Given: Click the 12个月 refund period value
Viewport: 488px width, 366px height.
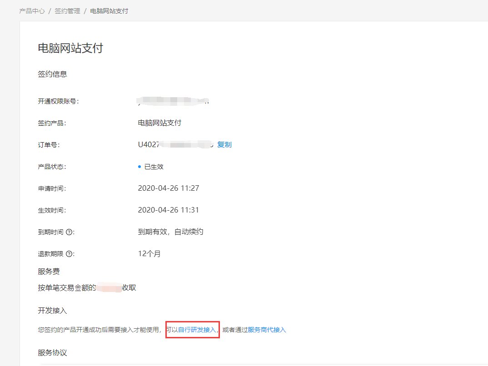Looking at the screenshot, I should pos(149,254).
